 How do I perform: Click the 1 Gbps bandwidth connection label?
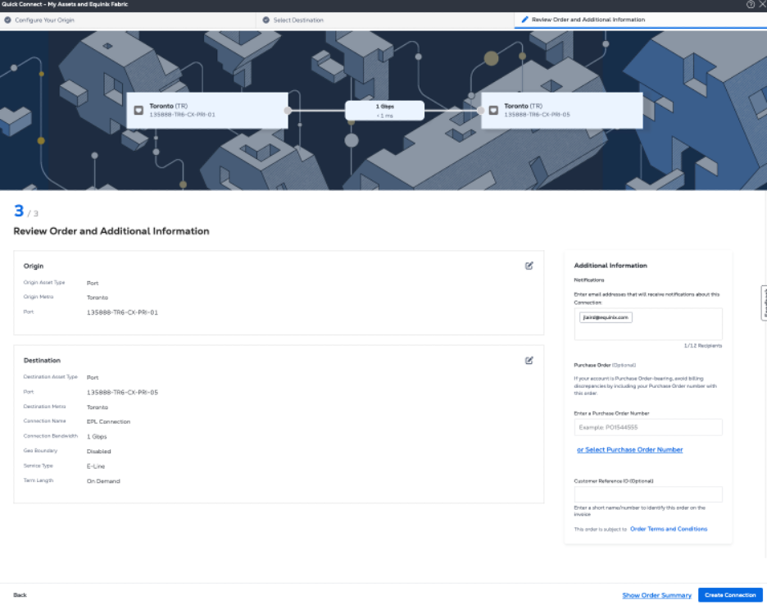pyautogui.click(x=384, y=107)
